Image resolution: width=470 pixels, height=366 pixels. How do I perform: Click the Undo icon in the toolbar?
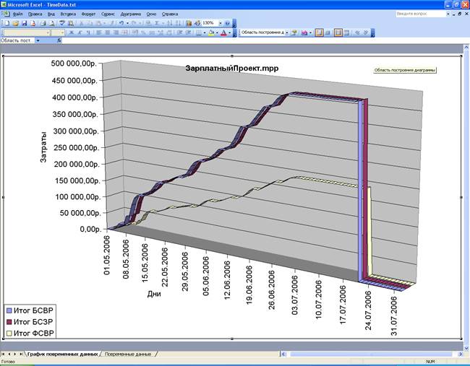tap(121, 23)
